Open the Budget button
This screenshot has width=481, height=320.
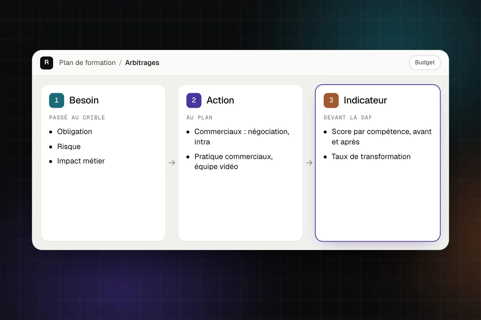(425, 62)
